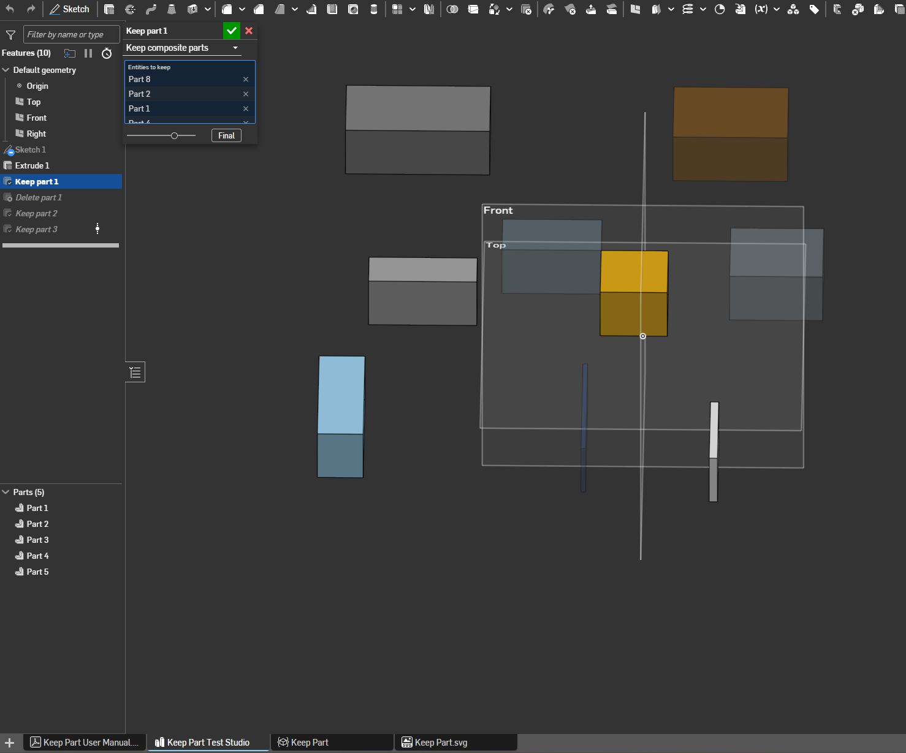Click the Sketch toolbar button
Viewport: 906px width, 753px height.
point(70,9)
